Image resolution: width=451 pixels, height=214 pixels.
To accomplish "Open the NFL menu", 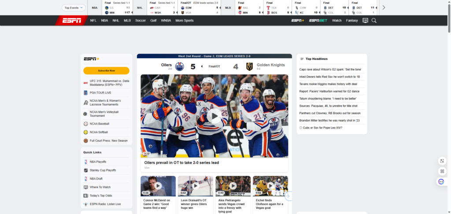I will coord(93,20).
